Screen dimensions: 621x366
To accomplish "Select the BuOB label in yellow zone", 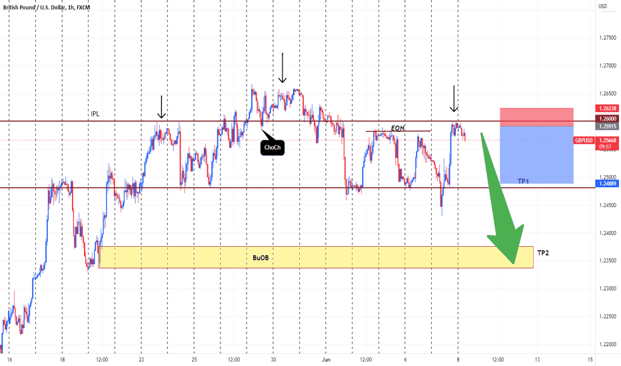I will tap(261, 258).
